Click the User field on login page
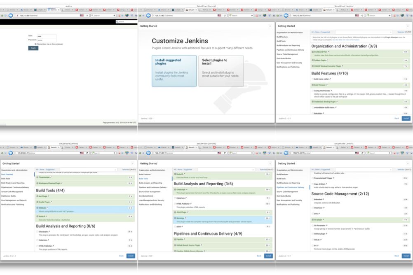The height and width of the screenshot is (275, 413). [46, 36]
